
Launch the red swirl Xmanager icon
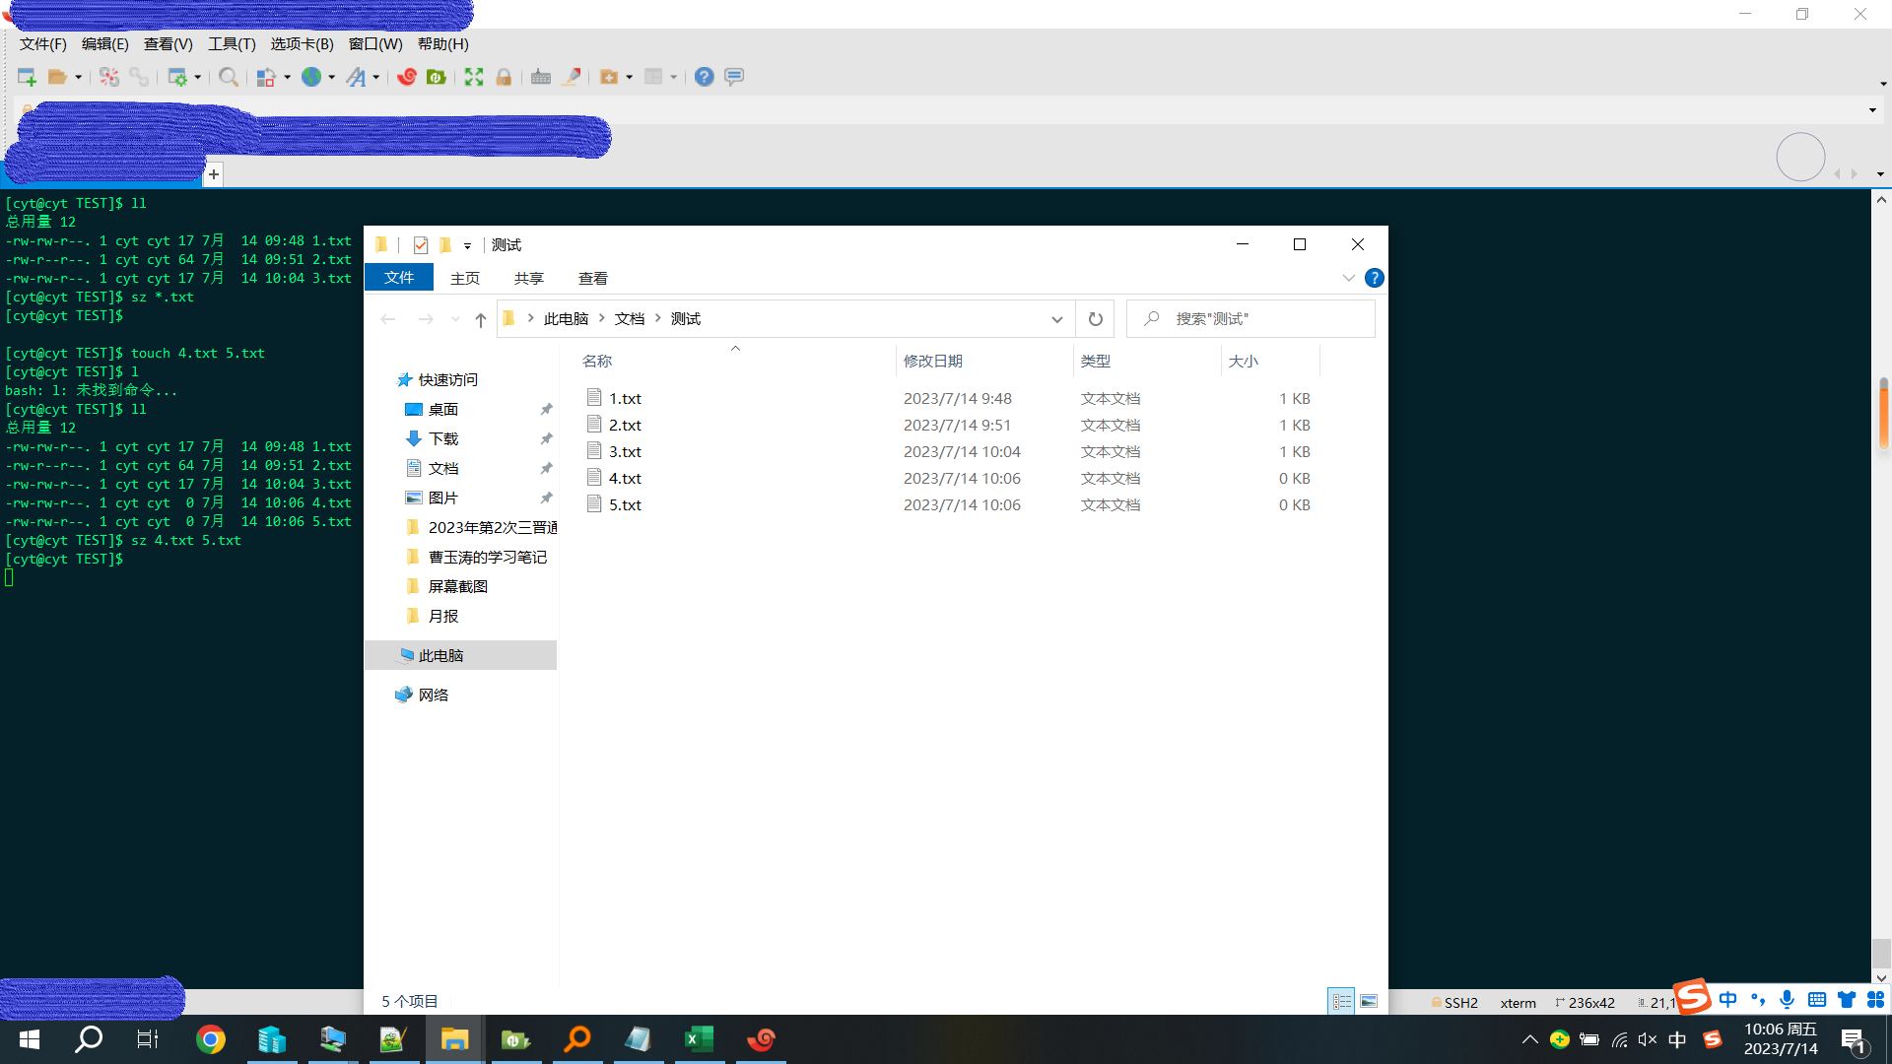(407, 77)
